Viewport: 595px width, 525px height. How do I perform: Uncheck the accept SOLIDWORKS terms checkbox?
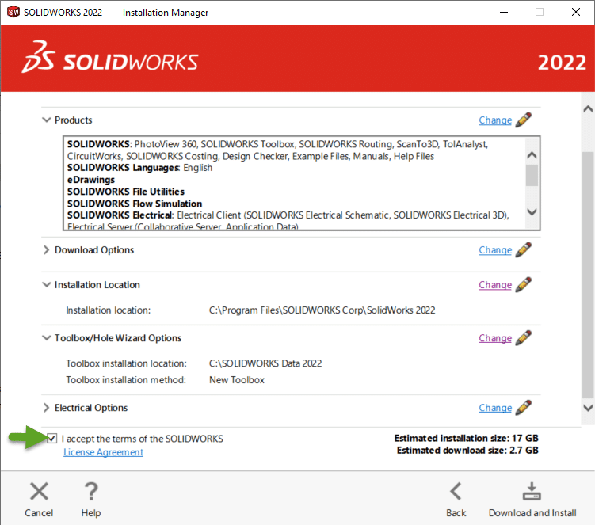pyautogui.click(x=52, y=439)
